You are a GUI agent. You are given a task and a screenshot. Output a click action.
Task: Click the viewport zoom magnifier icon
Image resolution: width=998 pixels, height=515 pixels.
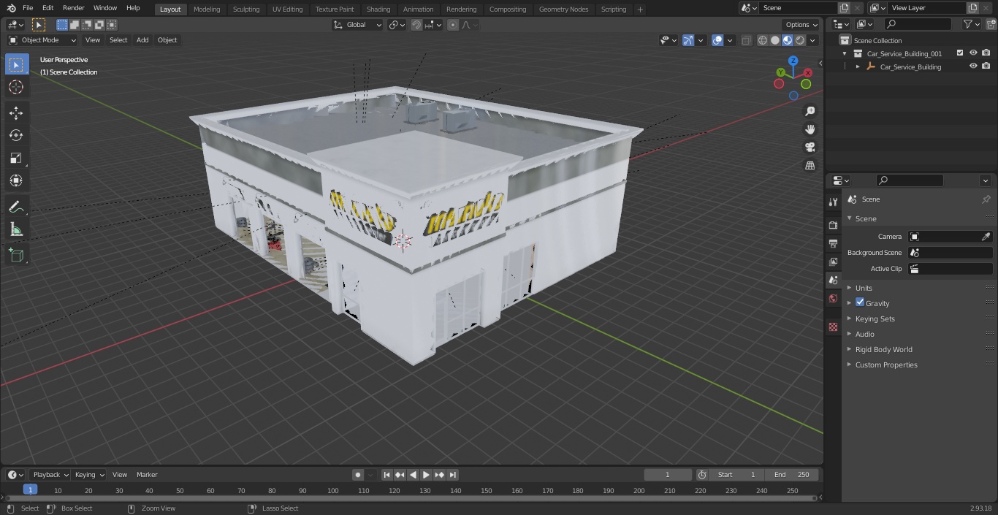(x=810, y=111)
